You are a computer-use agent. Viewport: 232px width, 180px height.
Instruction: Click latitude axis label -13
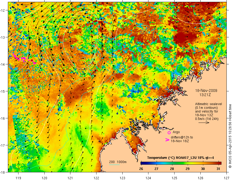click(x=3, y=37)
